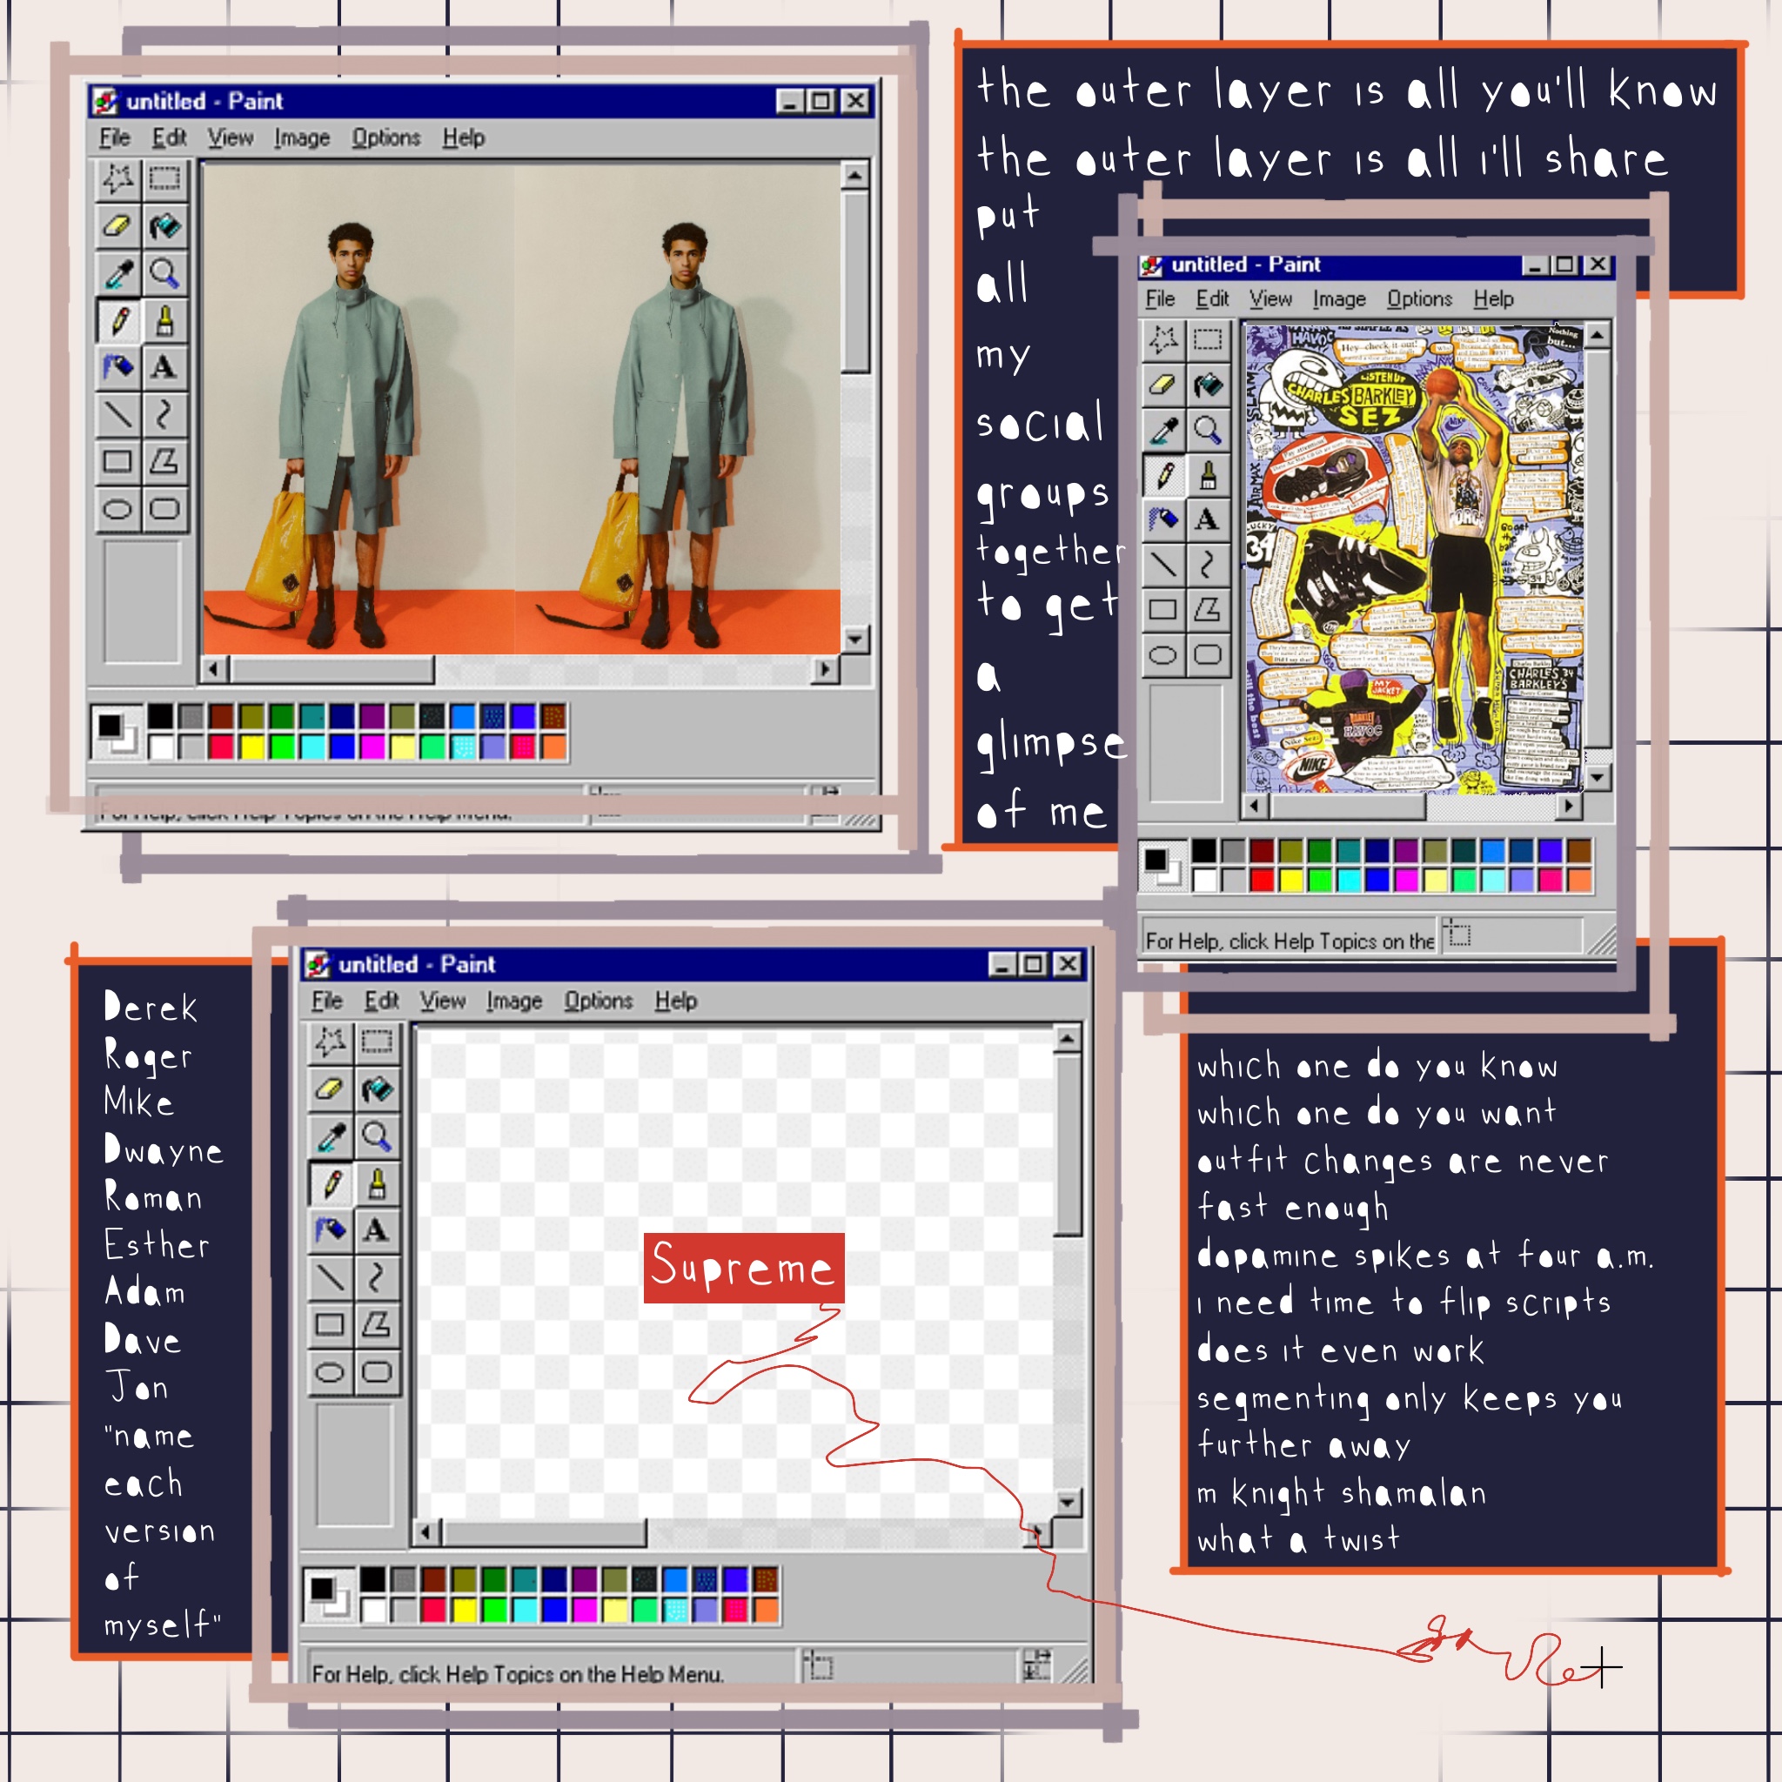Select the Magnifier tool in the basketball collage Paint window
The height and width of the screenshot is (1782, 1782).
[1208, 430]
